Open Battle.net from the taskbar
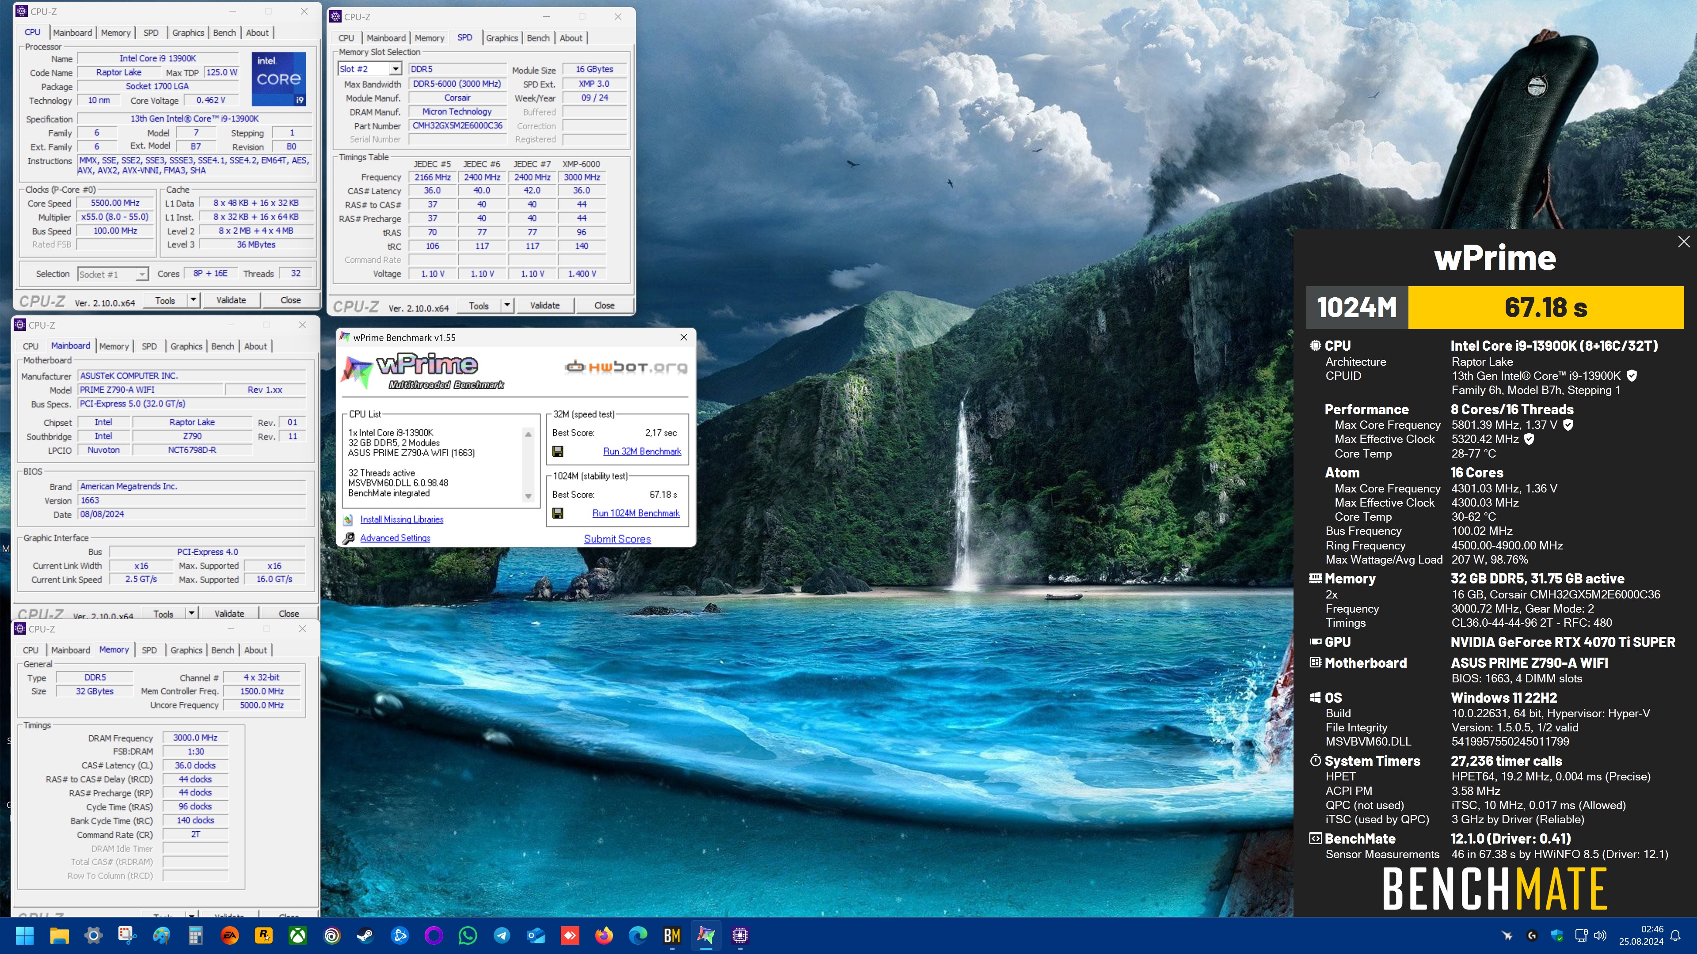The height and width of the screenshot is (954, 1697). [400, 935]
